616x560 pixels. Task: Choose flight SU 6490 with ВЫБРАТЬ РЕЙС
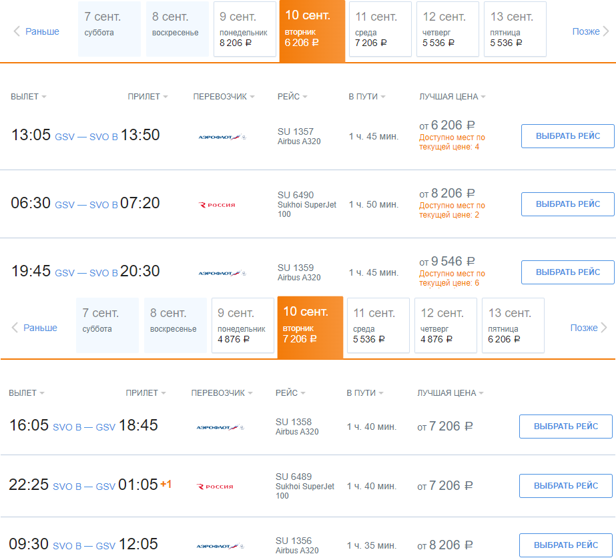click(568, 204)
